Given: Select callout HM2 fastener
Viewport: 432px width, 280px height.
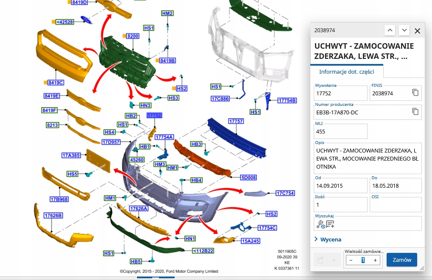Looking at the screenshot, I should 167,13.
